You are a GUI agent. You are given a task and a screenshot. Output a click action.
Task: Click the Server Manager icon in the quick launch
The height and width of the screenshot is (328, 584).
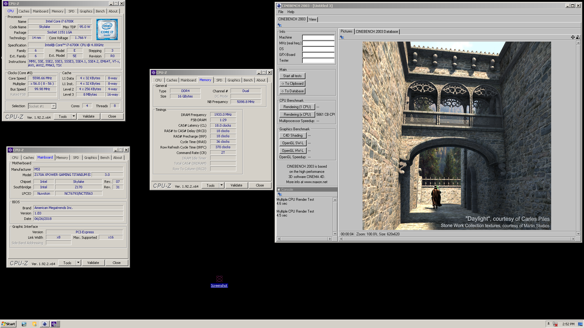point(24,324)
